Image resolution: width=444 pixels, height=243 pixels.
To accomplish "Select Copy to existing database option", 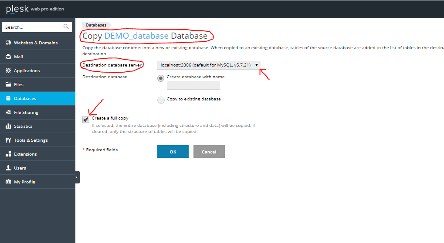I will (x=161, y=100).
